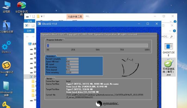187x108 pixels.
Task: Launch Dism++ from the desktop
Action: click(x=6, y=47)
